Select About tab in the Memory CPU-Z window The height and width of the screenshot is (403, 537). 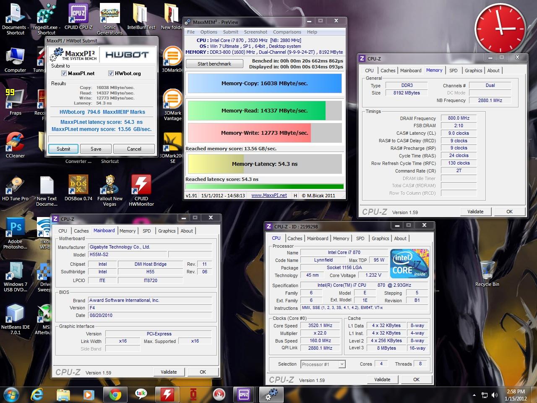pyautogui.click(x=493, y=71)
